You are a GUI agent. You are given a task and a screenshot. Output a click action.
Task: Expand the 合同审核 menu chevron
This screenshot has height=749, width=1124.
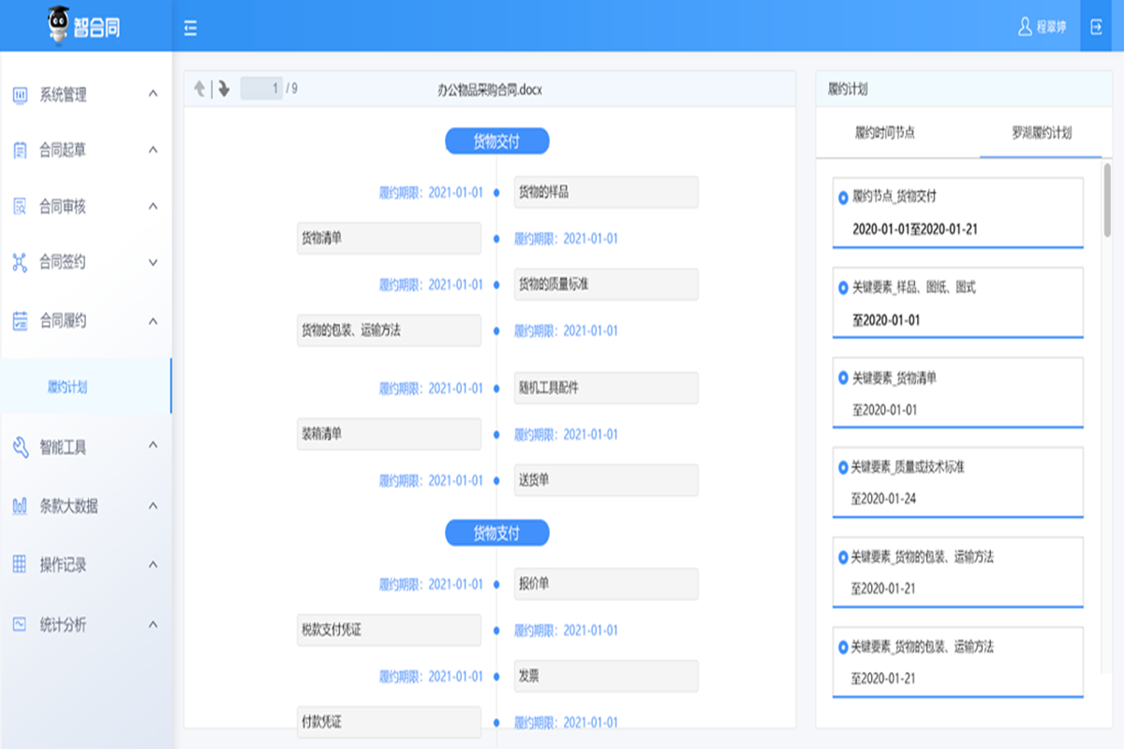coord(153,207)
